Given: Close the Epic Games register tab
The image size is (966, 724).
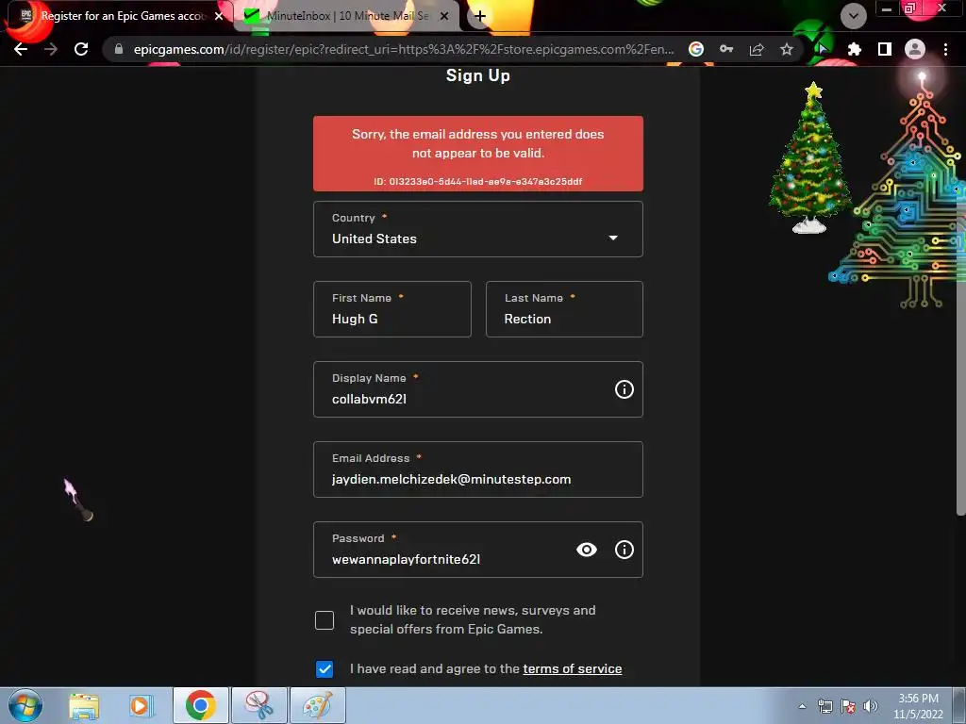Looking at the screenshot, I should pos(219,16).
